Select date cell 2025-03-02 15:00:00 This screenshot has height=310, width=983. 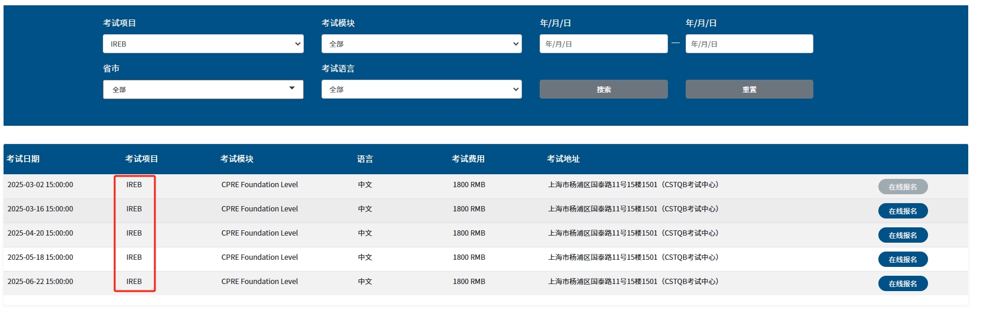point(40,185)
